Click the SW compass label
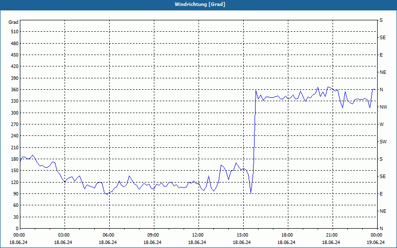Screen dimensions: 397x248 (x=383, y=142)
